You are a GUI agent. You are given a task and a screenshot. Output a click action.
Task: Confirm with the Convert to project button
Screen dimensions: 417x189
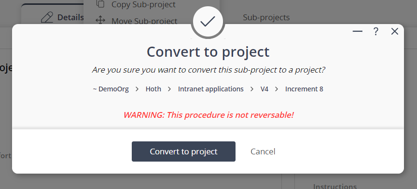183,151
